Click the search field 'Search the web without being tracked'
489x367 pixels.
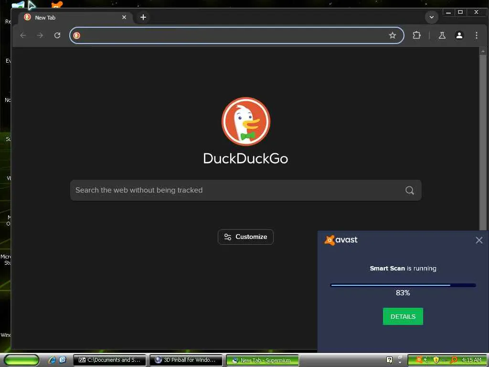(x=246, y=190)
